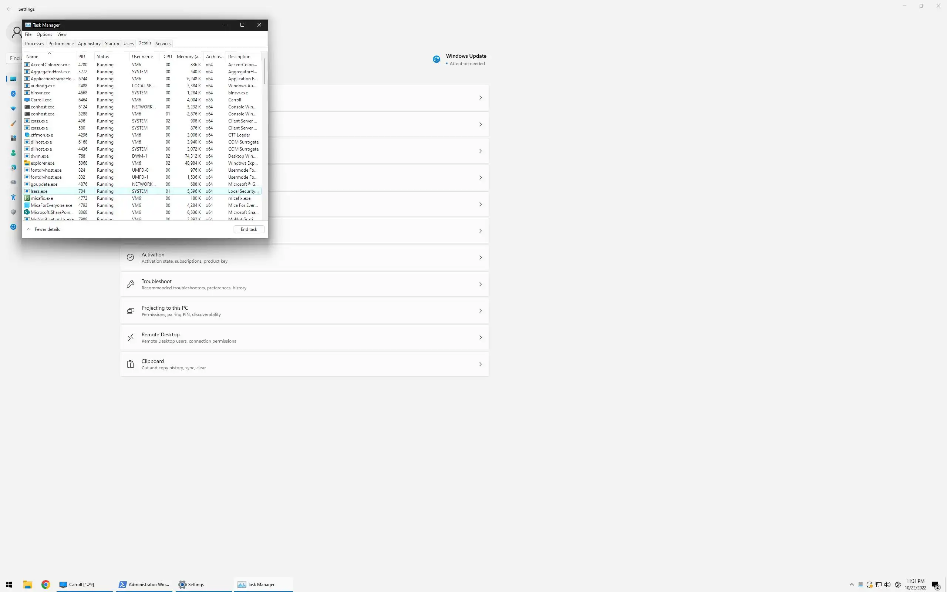947x592 pixels.
Task: Click the volume icon in system tray
Action: pos(887,585)
